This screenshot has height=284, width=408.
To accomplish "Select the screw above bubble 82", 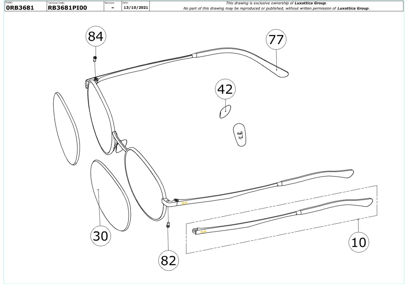I will 168,224.
